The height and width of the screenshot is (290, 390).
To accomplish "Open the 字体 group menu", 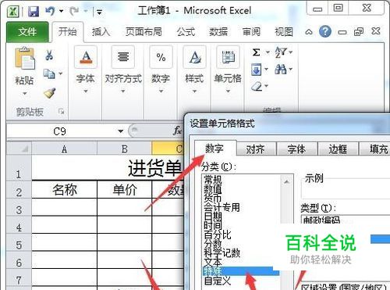I will (x=86, y=70).
